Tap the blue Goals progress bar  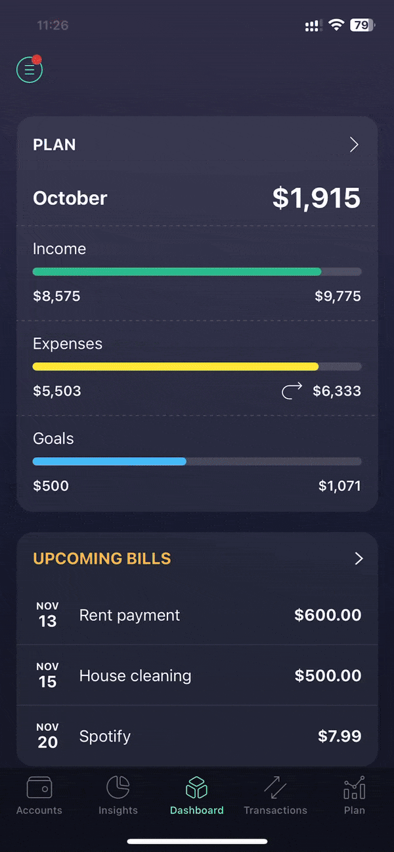click(197, 461)
